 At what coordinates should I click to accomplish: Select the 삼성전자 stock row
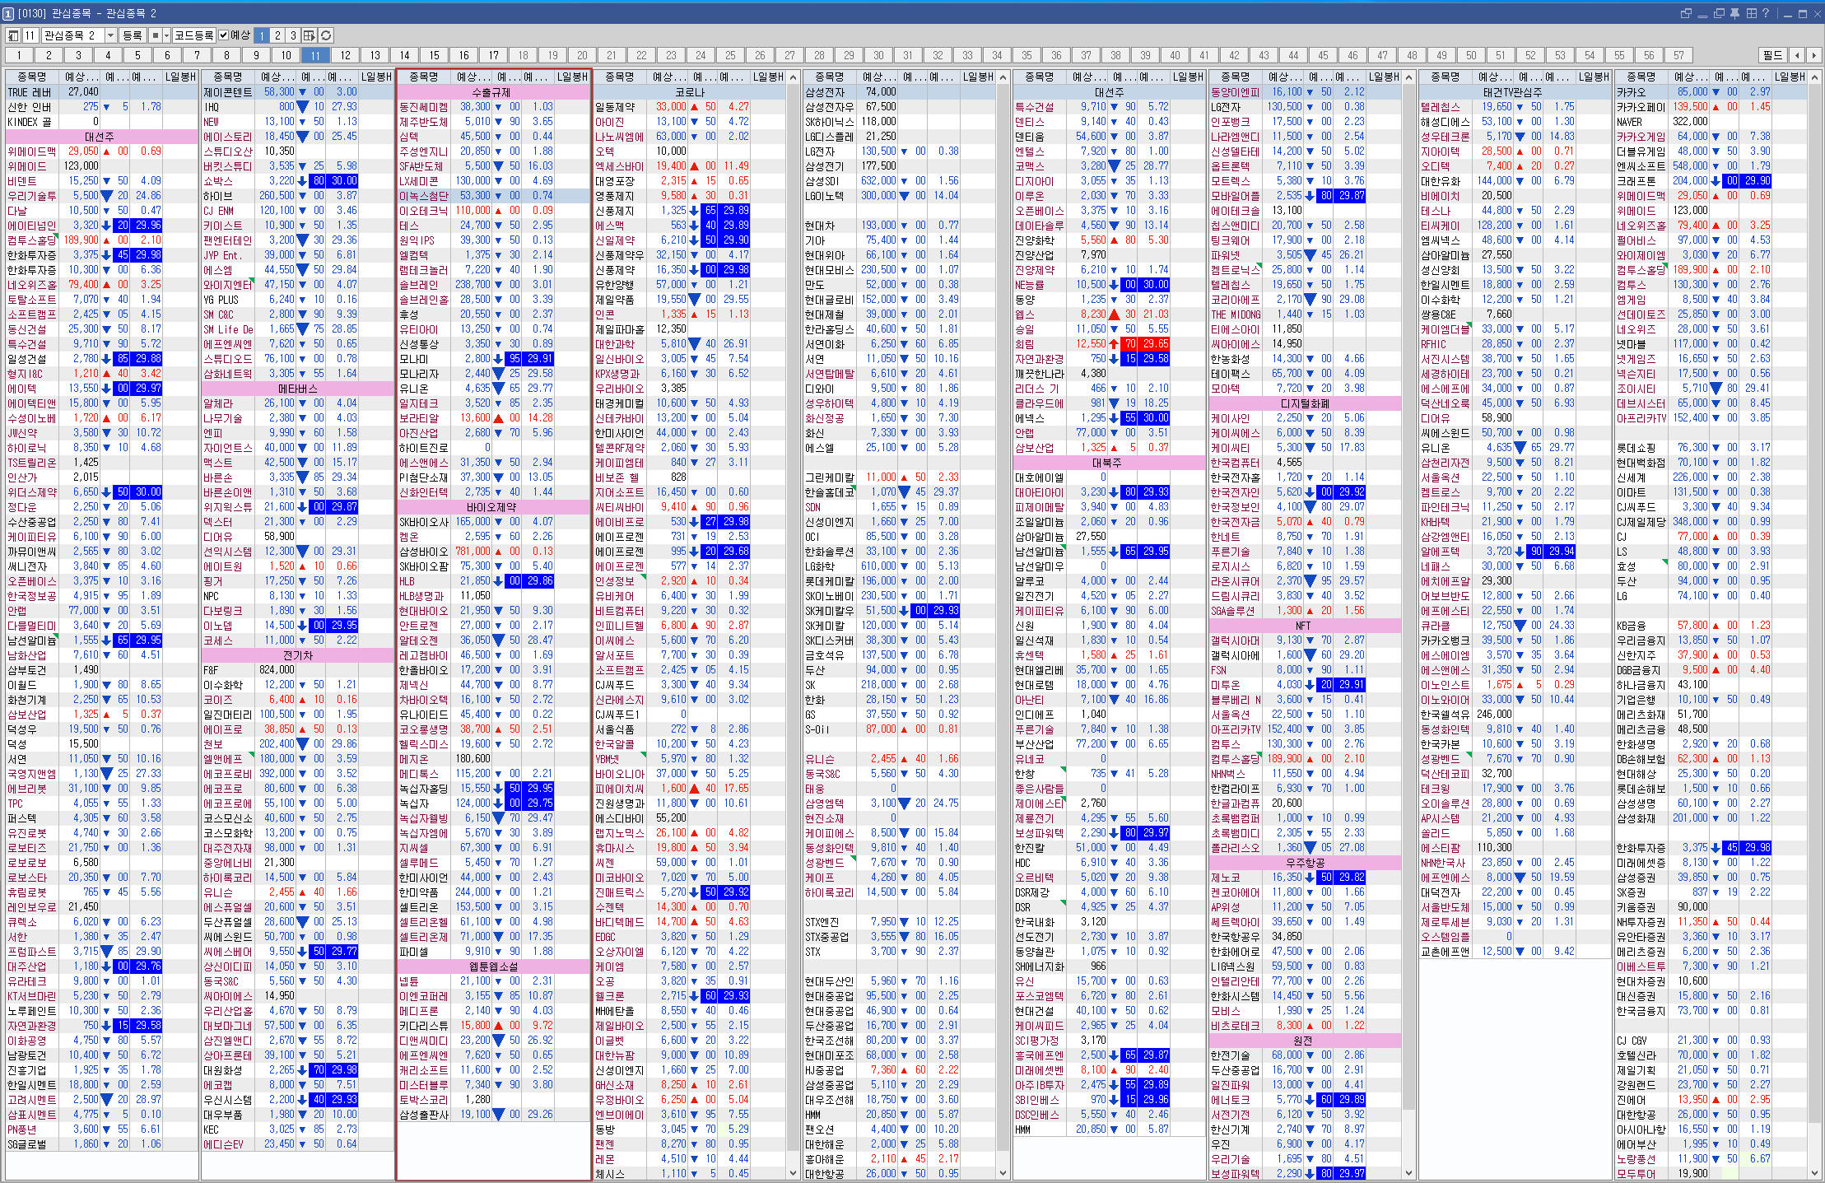tap(900, 92)
